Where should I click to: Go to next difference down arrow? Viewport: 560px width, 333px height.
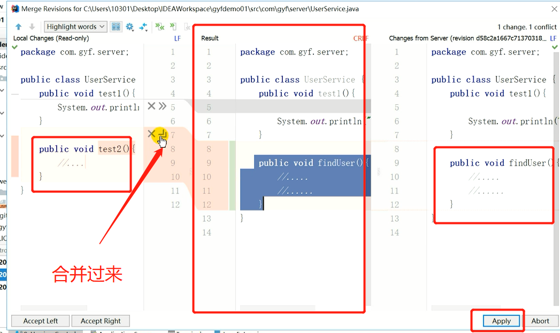point(32,27)
